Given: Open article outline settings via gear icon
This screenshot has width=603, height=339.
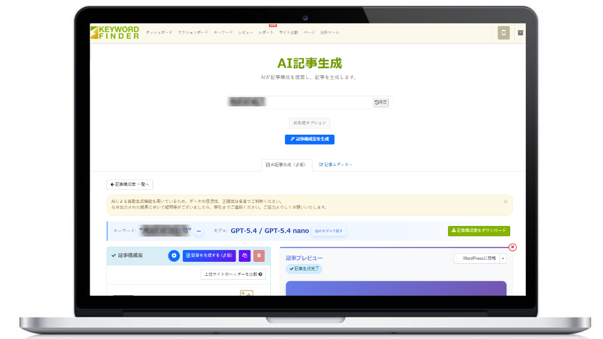Looking at the screenshot, I should 174,255.
